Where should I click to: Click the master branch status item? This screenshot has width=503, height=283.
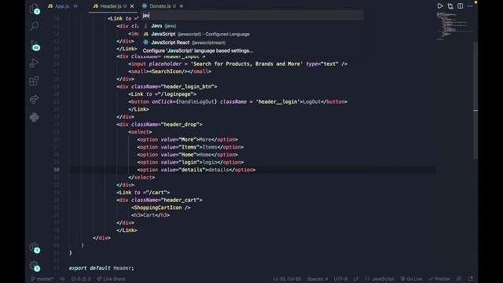(42, 279)
